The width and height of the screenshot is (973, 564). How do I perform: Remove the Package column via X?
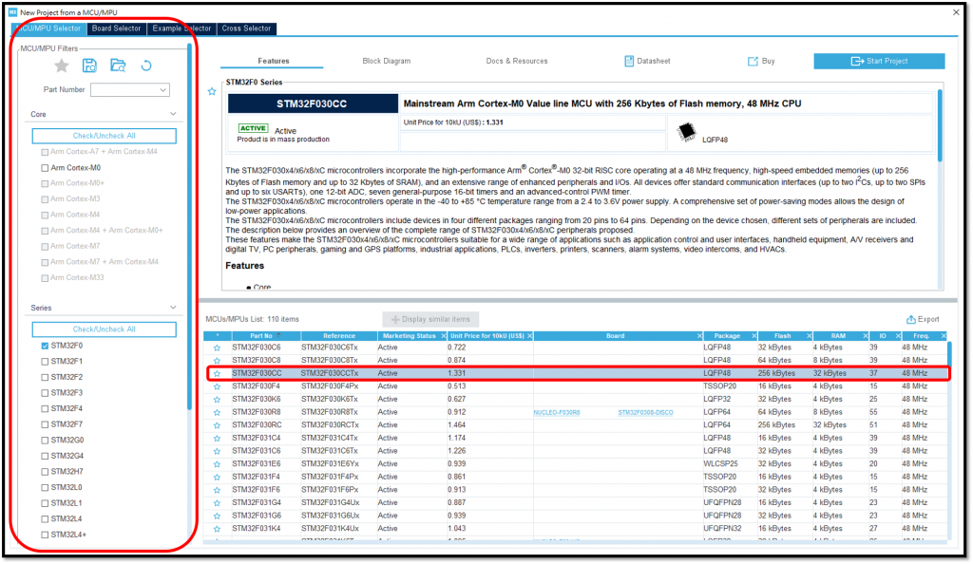point(754,336)
